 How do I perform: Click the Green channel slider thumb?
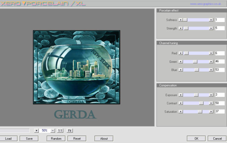click(195, 62)
